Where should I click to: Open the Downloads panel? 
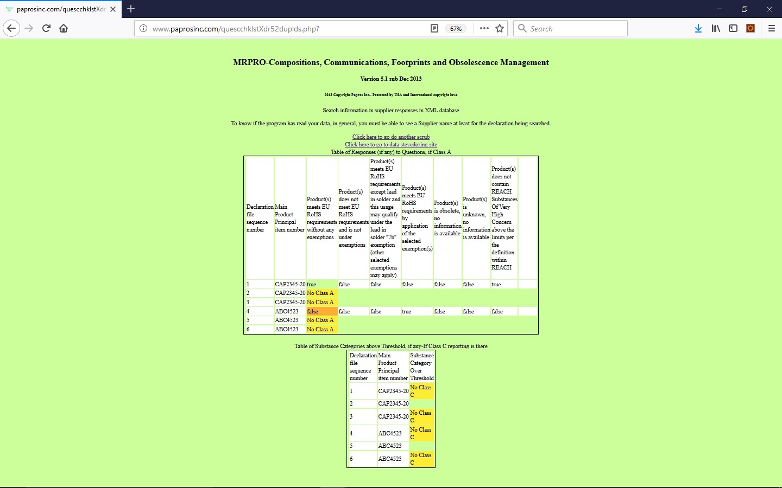[698, 28]
